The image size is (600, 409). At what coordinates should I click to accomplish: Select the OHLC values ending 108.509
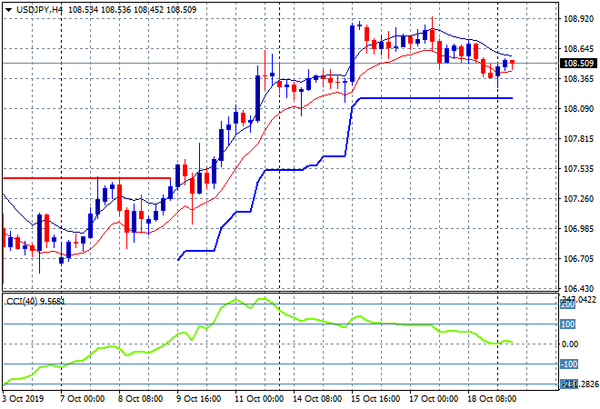[132, 10]
